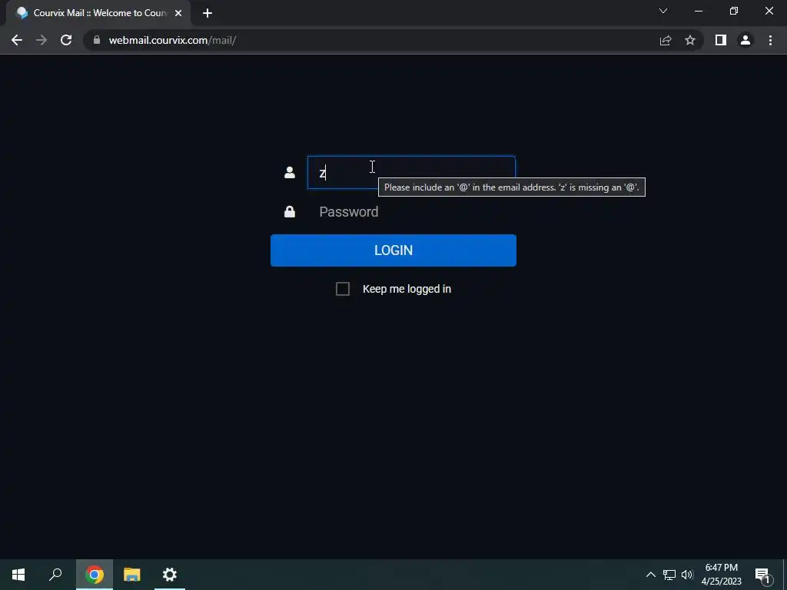This screenshot has height=590, width=787.
Task: Click the Keep me logged in label
Action: click(x=407, y=289)
